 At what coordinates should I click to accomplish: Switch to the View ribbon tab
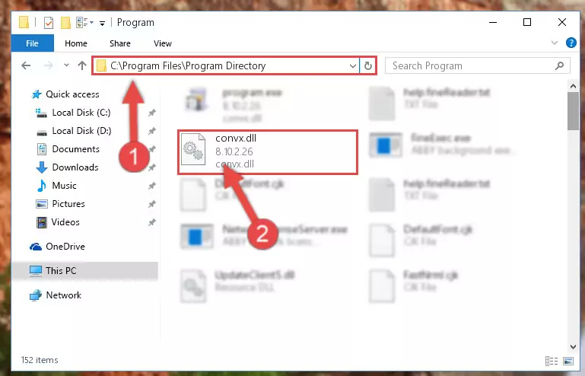tap(163, 43)
